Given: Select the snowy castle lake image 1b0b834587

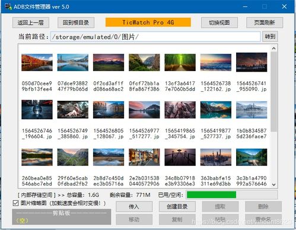Looking at the screenshot, I should [252, 110].
